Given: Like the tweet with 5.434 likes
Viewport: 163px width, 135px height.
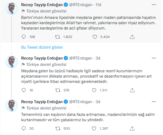Looking at the screenshot, I should point(95,37).
